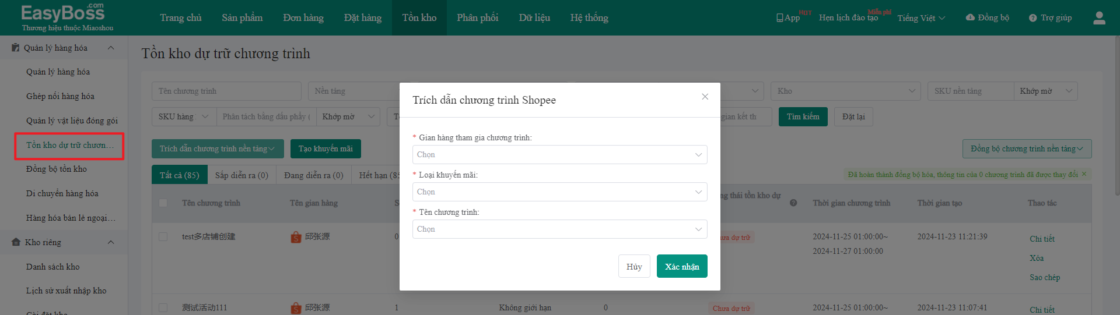Viewport: 1120px width, 315px height.
Task: Switch to Sắp diễn ra (0) tab
Action: pyautogui.click(x=242, y=175)
